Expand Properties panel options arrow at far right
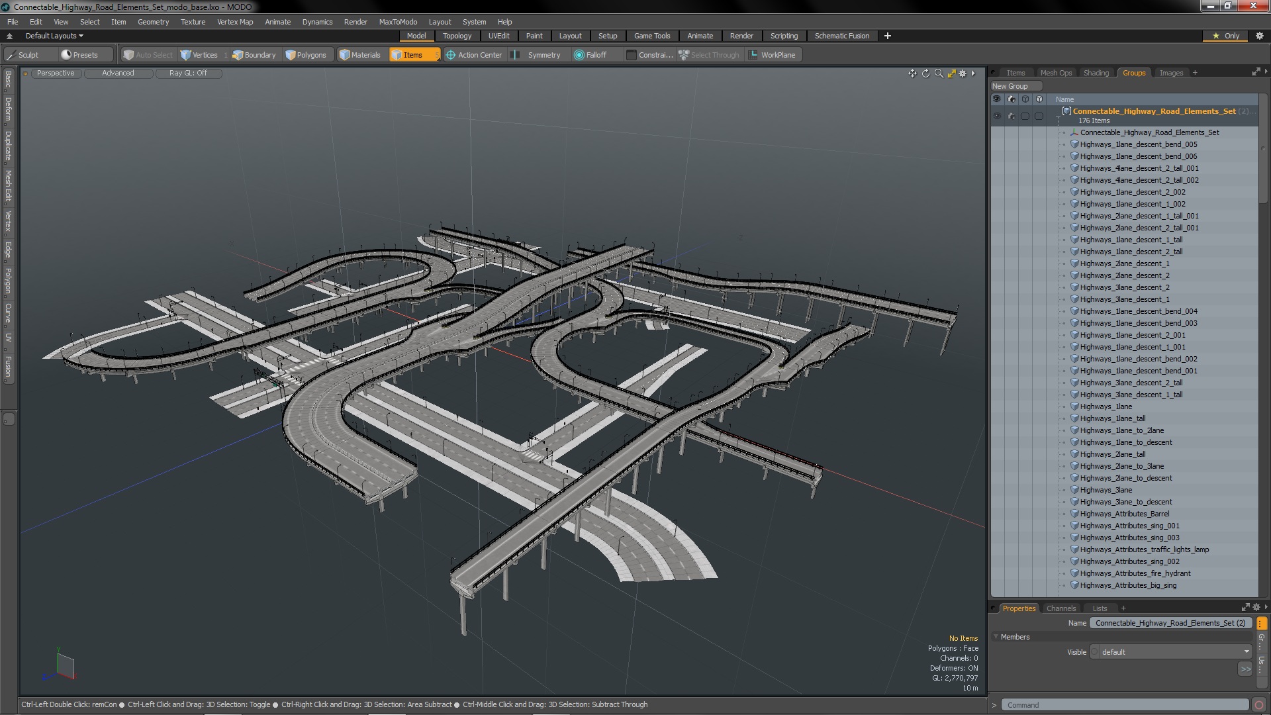The height and width of the screenshot is (715, 1271). pos(1266,607)
